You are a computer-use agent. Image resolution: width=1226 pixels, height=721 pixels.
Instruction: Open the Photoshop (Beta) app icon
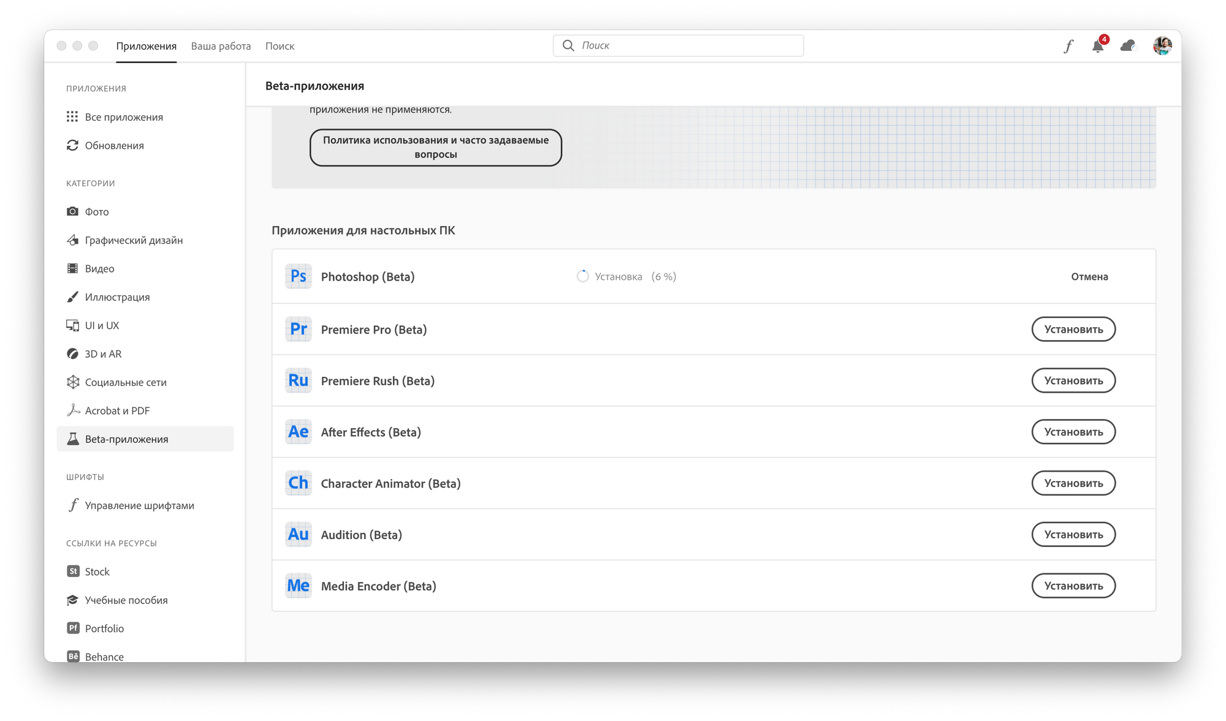298,276
